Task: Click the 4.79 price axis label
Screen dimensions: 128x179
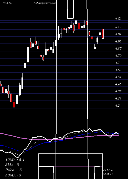Action: click(118, 56)
